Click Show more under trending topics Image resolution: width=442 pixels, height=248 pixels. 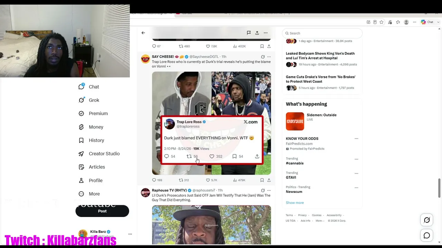(295, 203)
